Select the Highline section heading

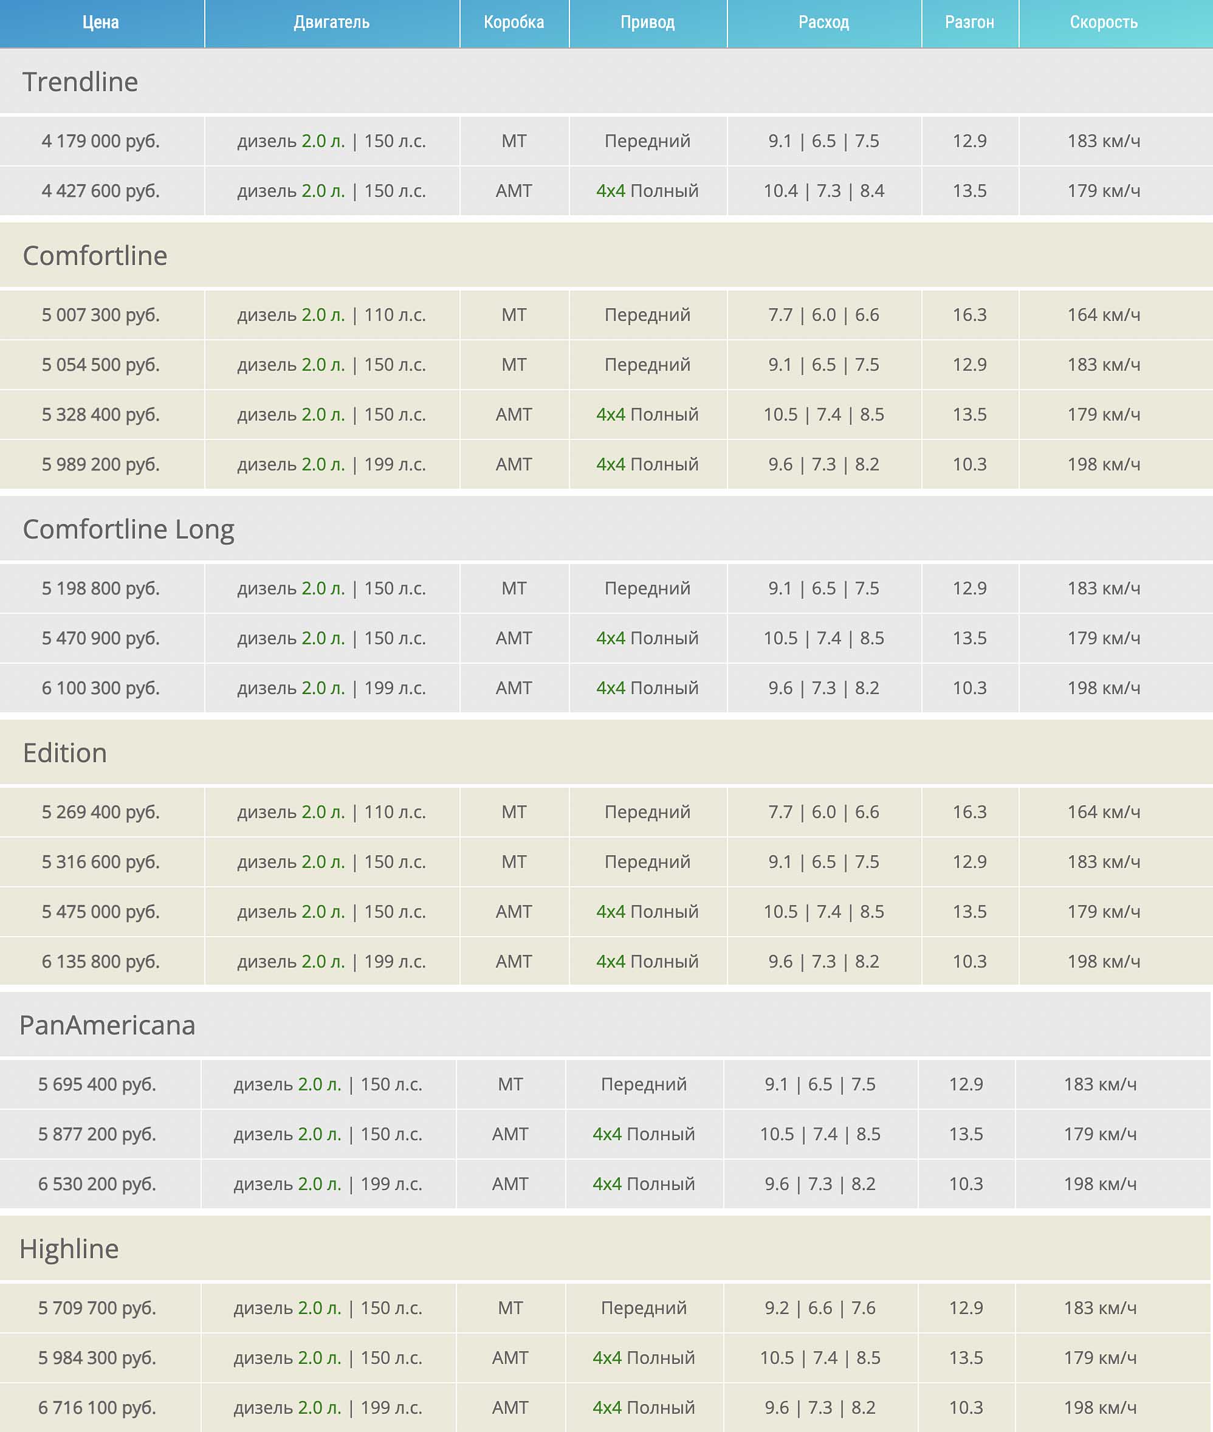click(69, 1248)
